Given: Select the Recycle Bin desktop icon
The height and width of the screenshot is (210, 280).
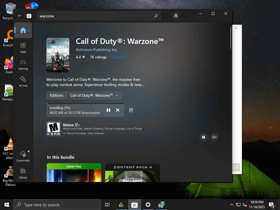Looking at the screenshot, I should point(8,11).
